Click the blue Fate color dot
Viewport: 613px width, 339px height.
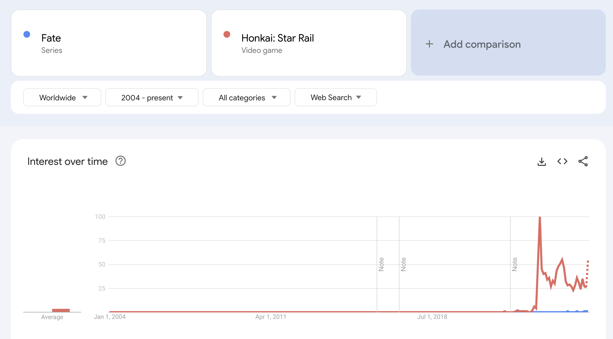pos(27,35)
